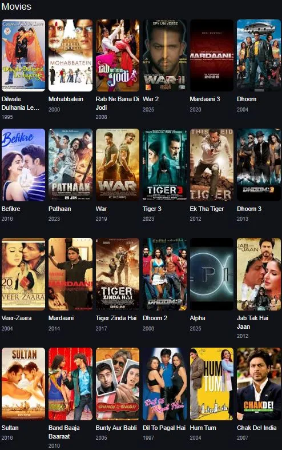Select the Pathaan poster thumbnail
The height and width of the screenshot is (450, 282).
[x=71, y=165]
